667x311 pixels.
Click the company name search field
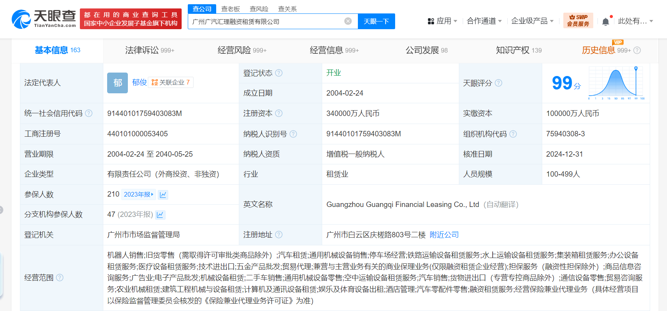pos(265,22)
